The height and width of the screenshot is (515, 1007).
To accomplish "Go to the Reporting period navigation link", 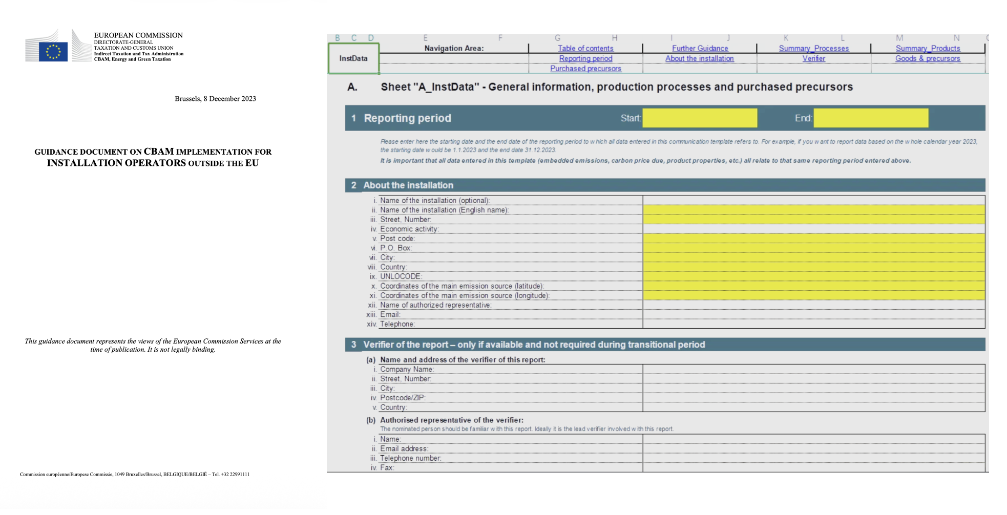I will [585, 59].
